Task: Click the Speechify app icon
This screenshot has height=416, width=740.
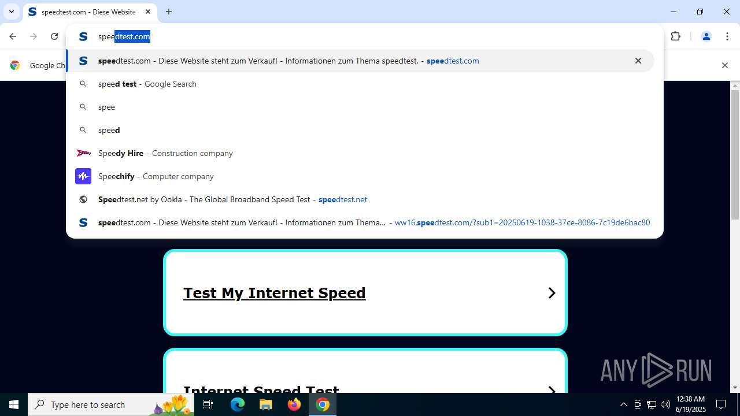Action: [x=83, y=176]
